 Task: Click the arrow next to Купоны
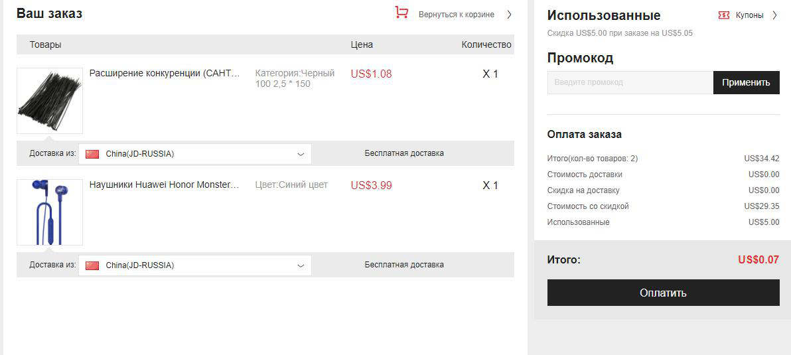point(775,15)
